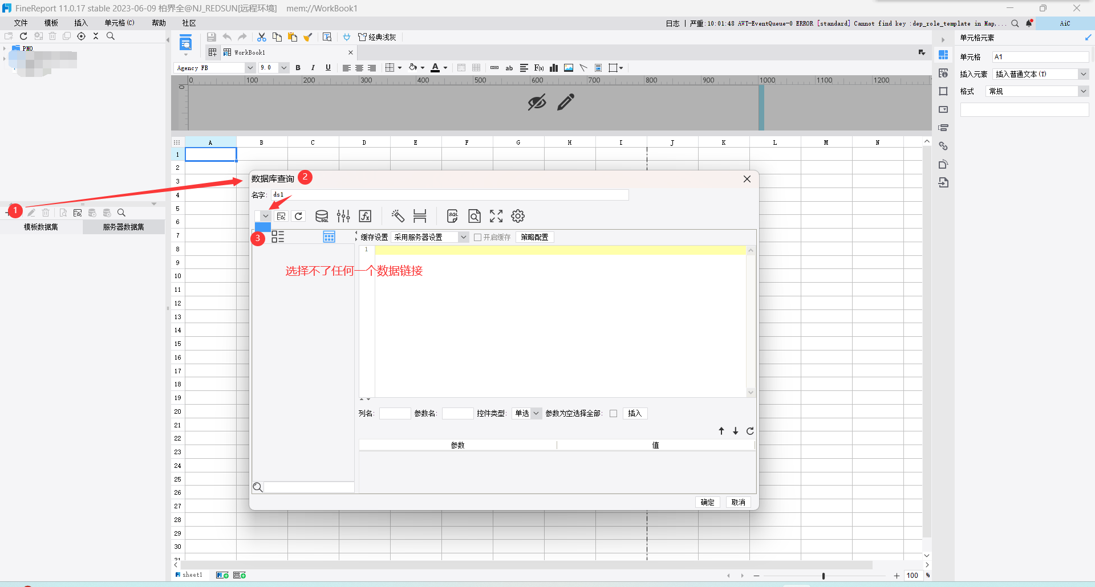Click the 日志 log link

click(673, 23)
